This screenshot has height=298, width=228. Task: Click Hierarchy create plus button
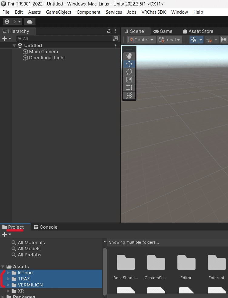click(x=4, y=39)
